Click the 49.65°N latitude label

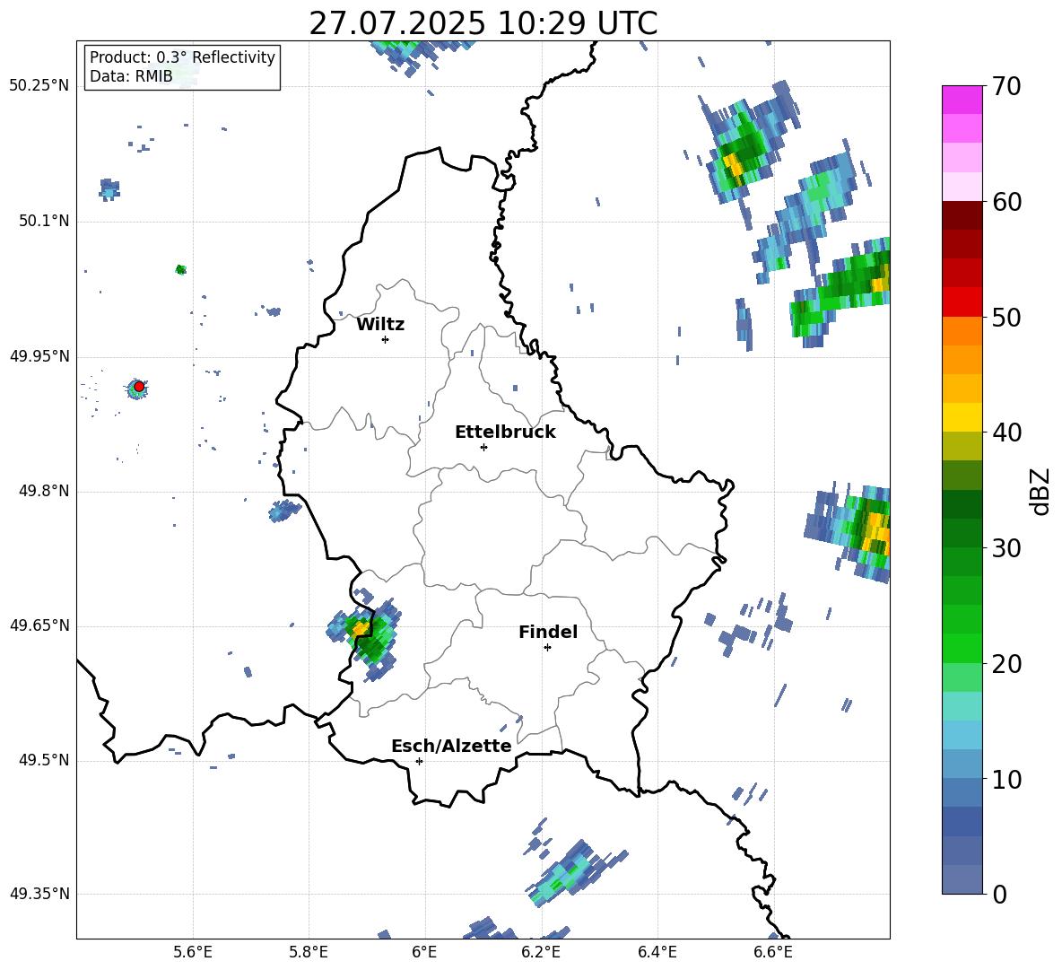[39, 625]
